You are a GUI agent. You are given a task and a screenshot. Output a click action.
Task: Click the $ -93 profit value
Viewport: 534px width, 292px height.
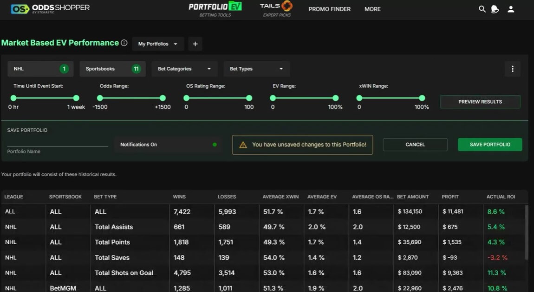pyautogui.click(x=449, y=258)
